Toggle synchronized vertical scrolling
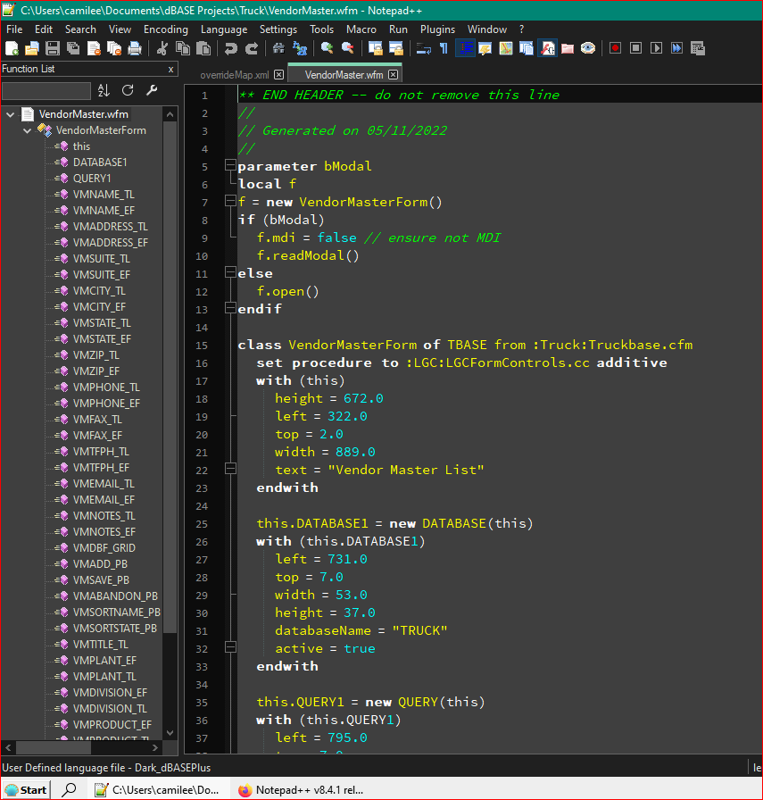 [x=373, y=47]
